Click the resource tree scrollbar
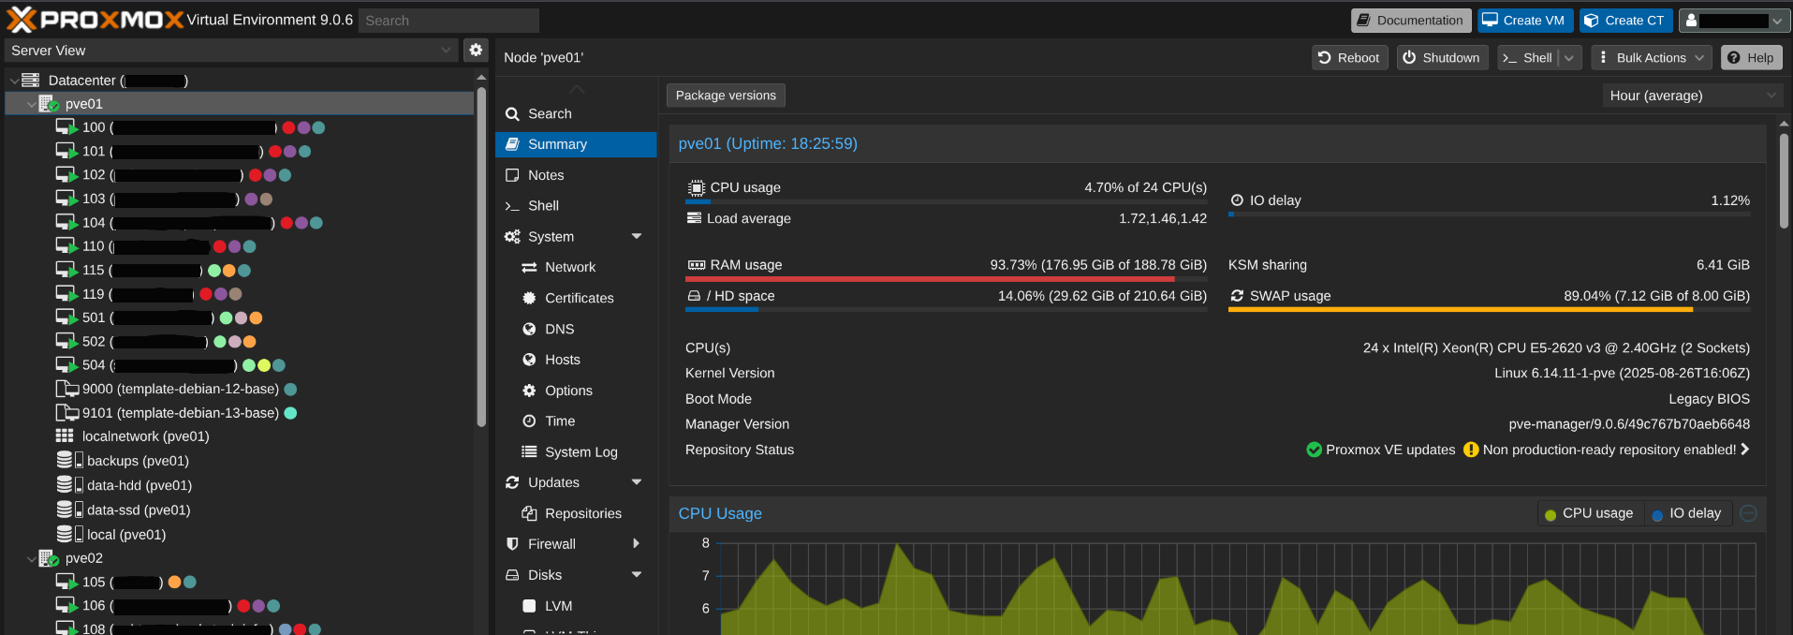The height and width of the screenshot is (635, 1793). click(x=481, y=258)
